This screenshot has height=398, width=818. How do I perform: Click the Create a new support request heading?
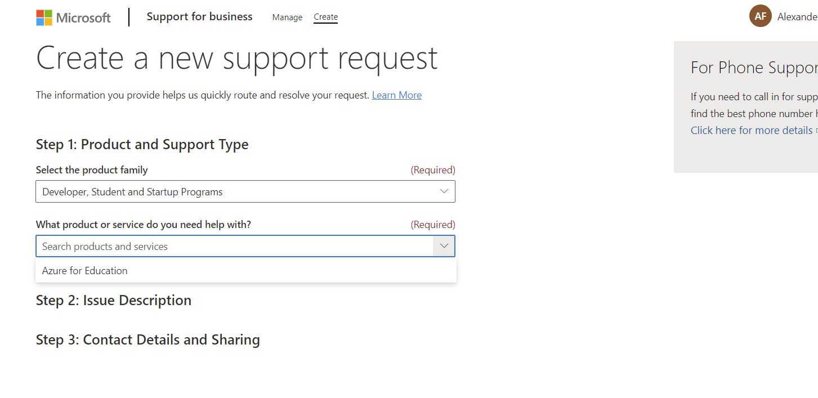point(237,58)
